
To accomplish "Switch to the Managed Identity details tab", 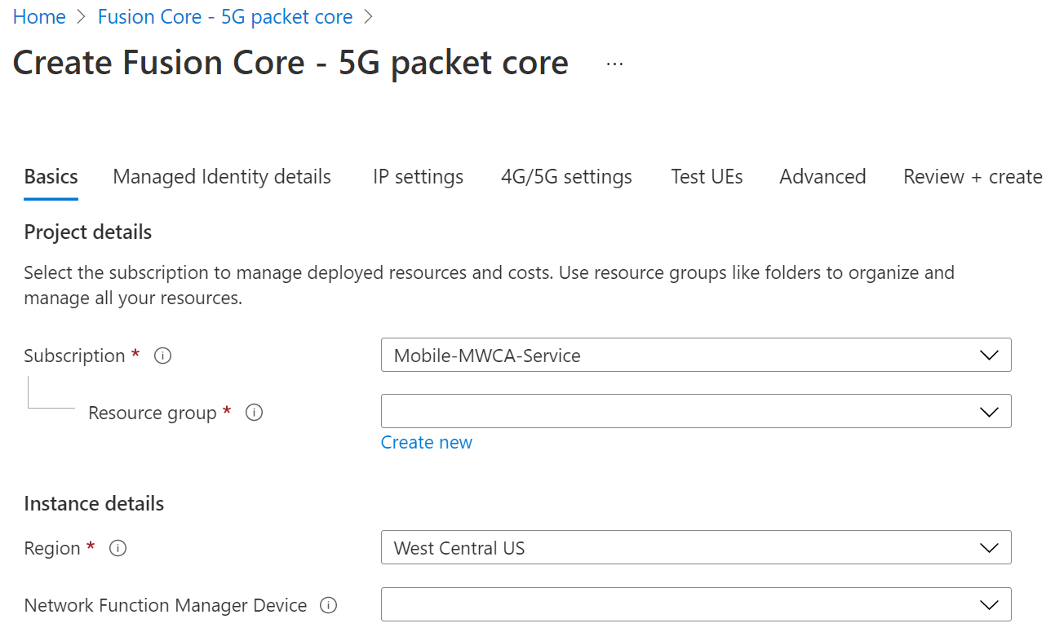I will tap(222, 177).
